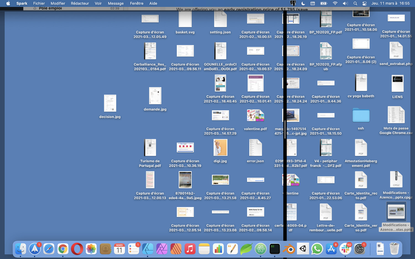Show battery status in menu bar
415x259 pixels.
point(324,3)
